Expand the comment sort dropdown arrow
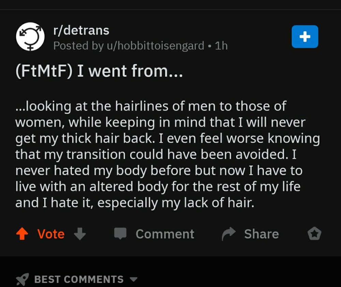 pos(134,280)
